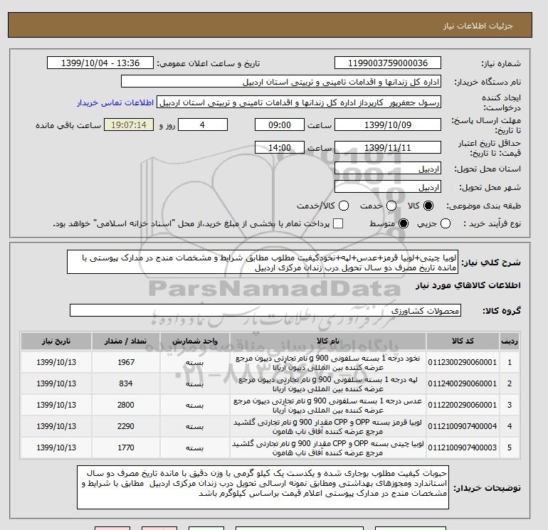The image size is (548, 530).
Task: Click the لپه درجه 1 product name cell
Action: click(328, 383)
